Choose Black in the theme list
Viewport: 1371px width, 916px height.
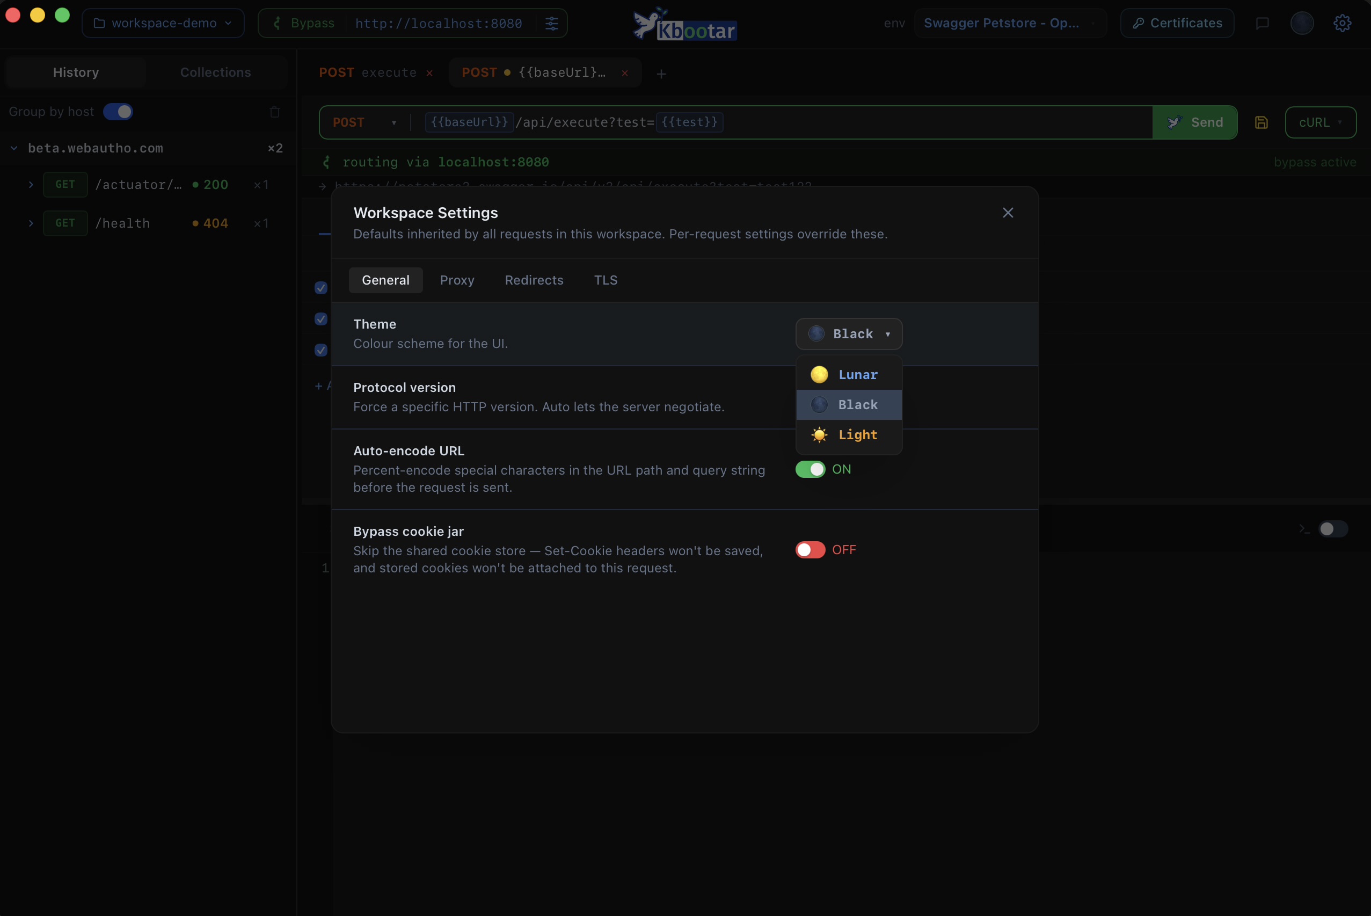pyautogui.click(x=848, y=404)
